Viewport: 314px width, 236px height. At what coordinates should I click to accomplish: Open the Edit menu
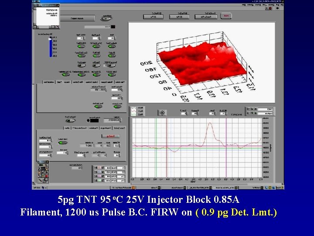pos(277,5)
